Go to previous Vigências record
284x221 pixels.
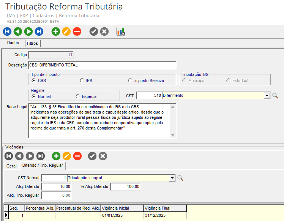(19, 156)
